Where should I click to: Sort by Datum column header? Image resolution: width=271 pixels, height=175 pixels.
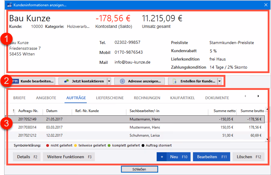pos(52,111)
